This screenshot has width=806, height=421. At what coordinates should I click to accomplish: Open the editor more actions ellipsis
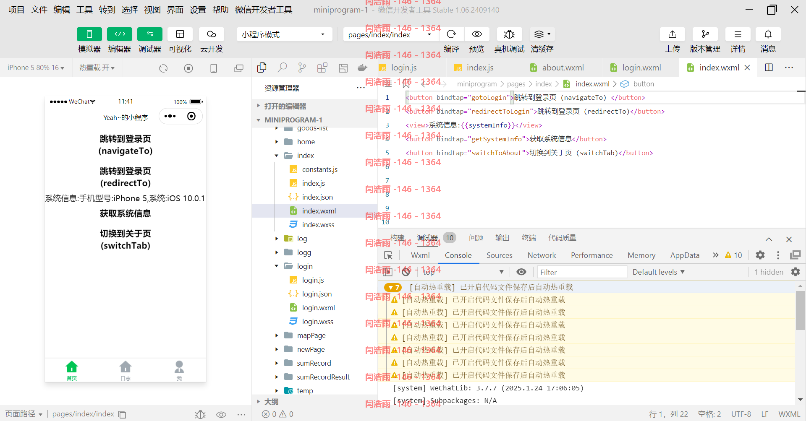click(789, 68)
